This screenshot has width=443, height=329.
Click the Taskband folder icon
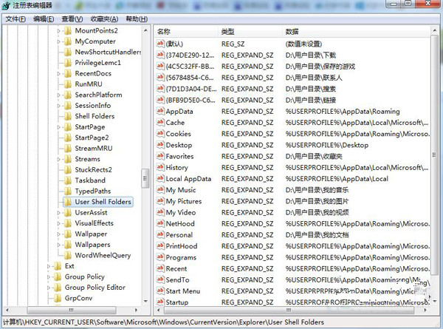pyautogui.click(x=68, y=180)
